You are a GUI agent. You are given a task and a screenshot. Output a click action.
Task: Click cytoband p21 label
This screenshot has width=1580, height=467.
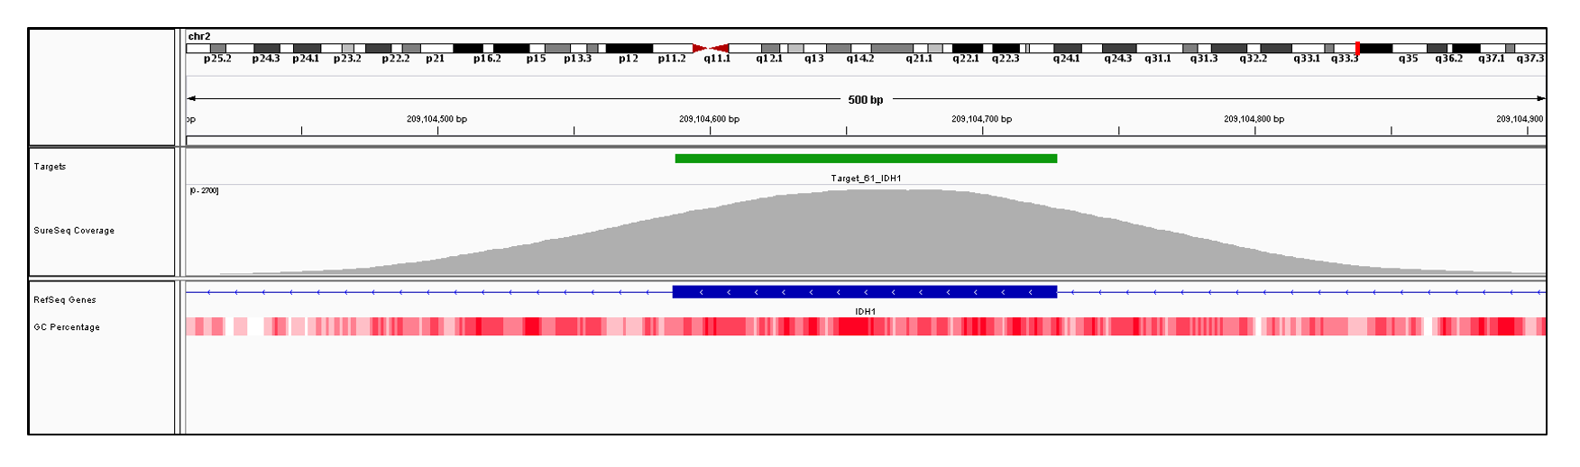pos(435,59)
